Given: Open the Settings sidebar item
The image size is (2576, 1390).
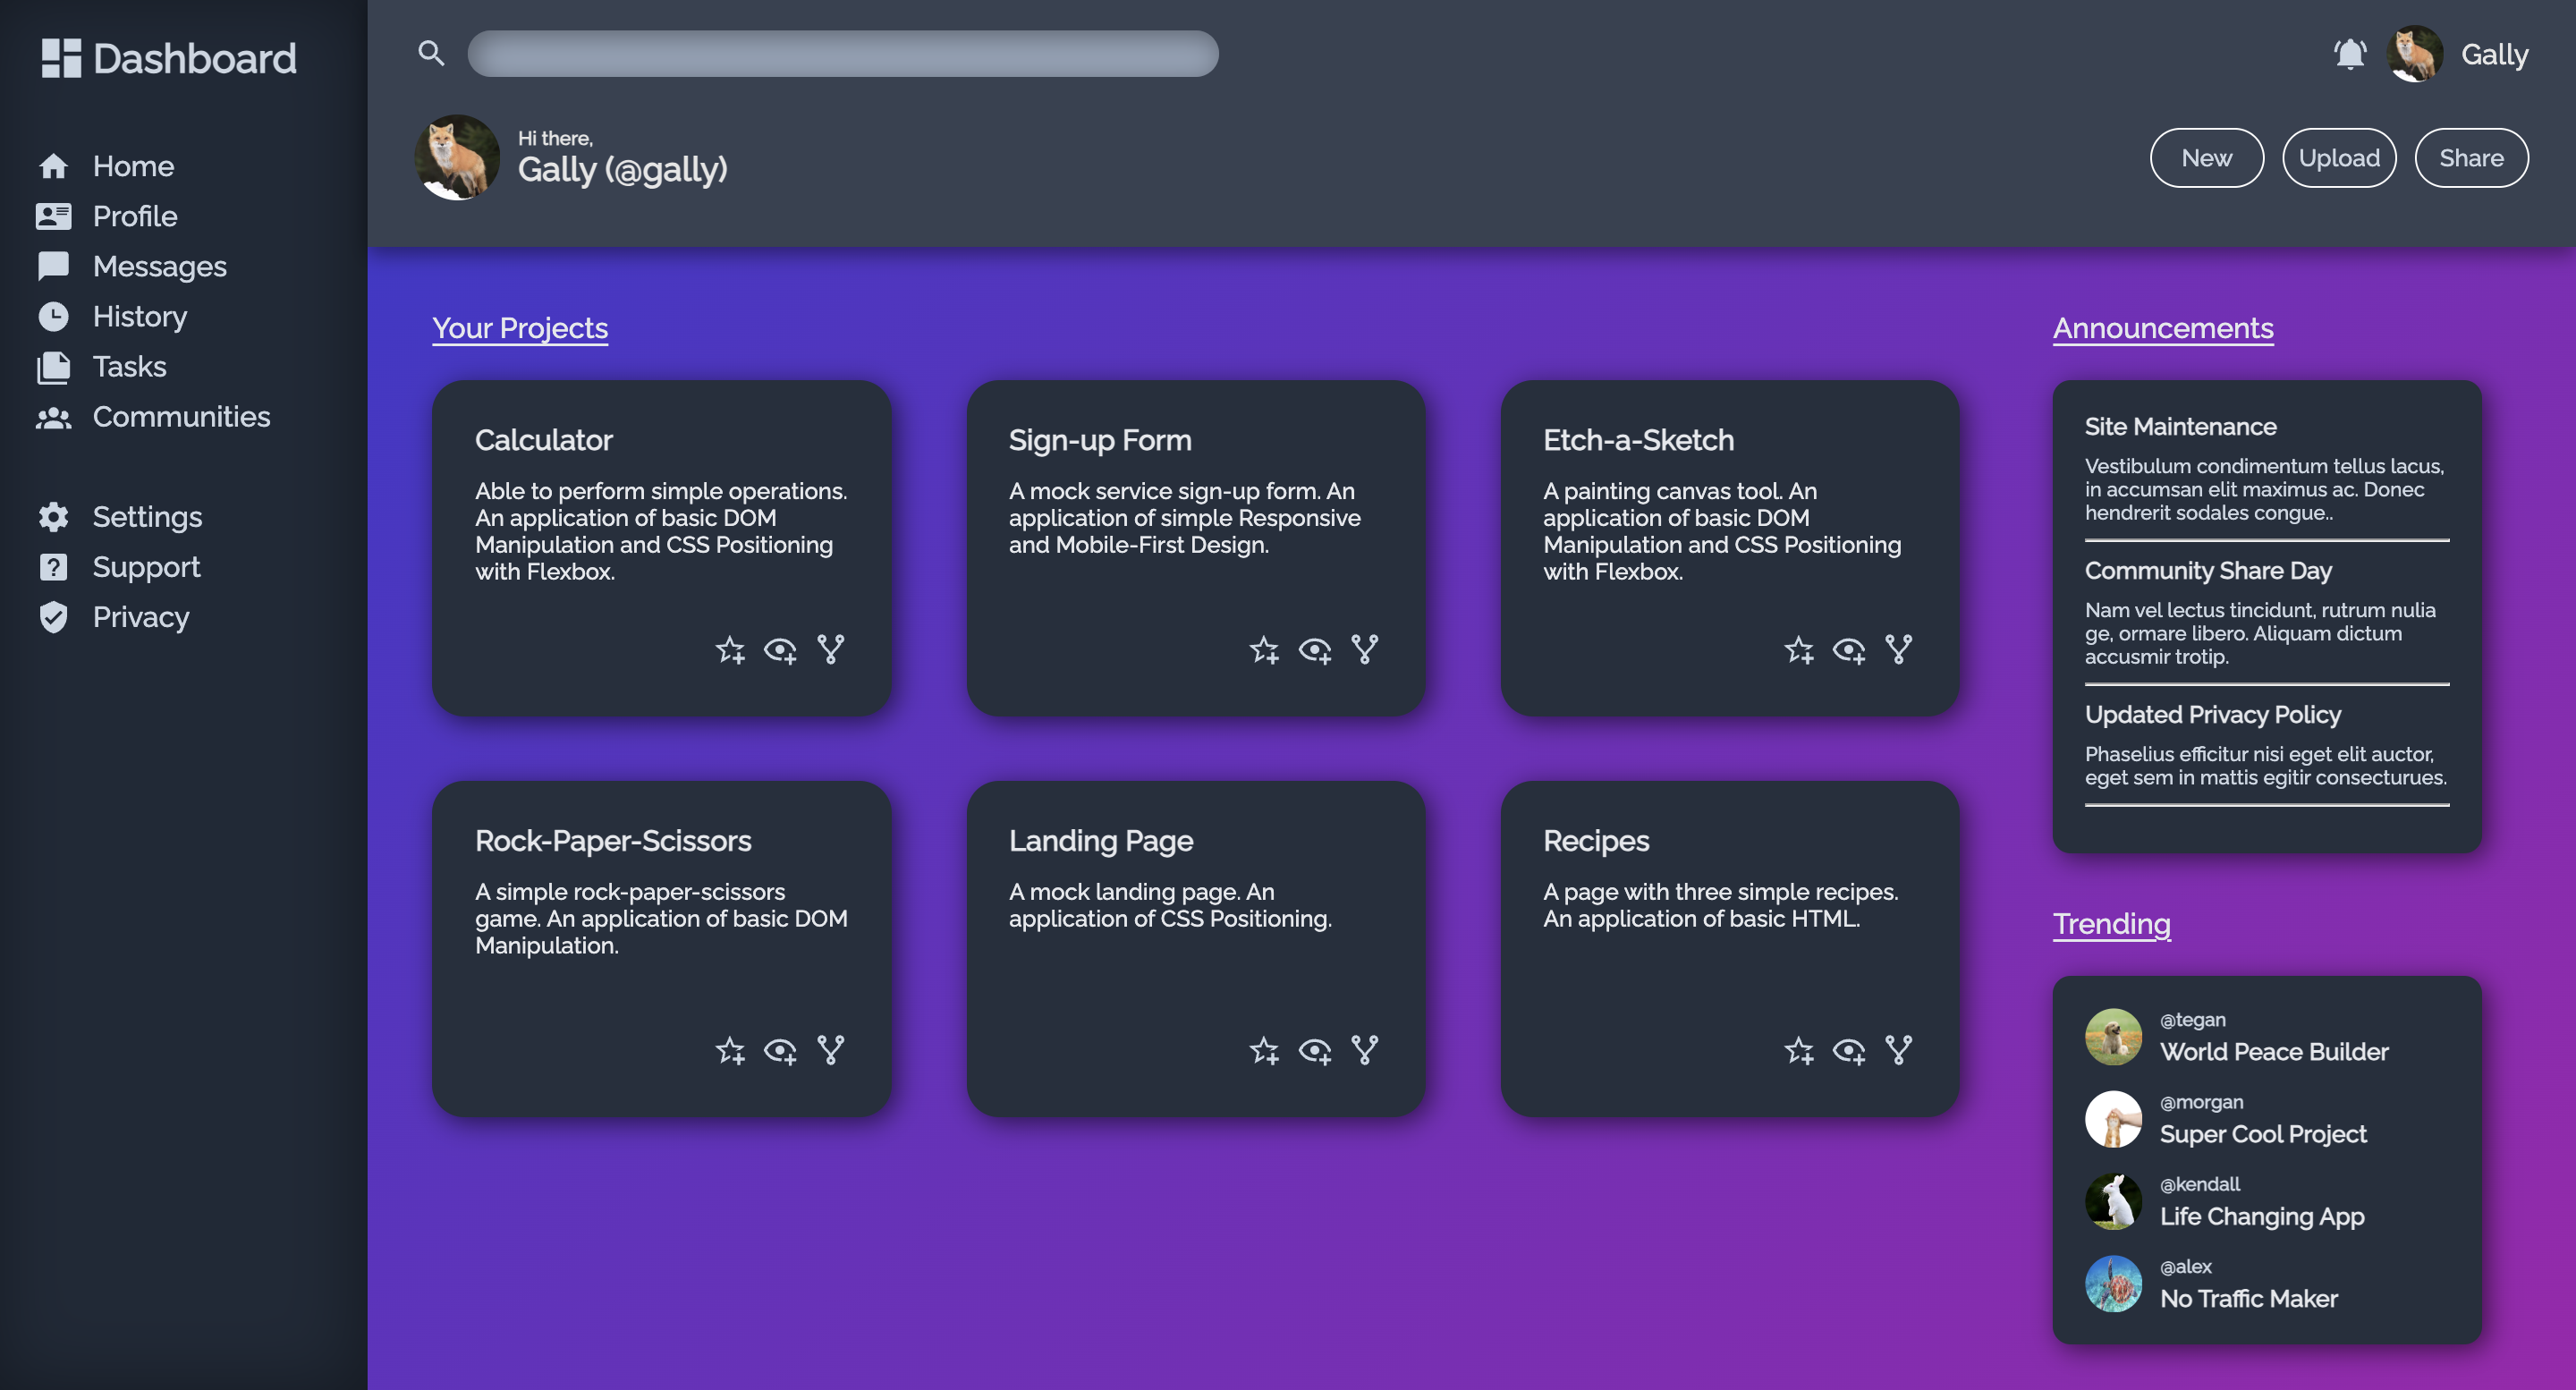Looking at the screenshot, I should 147,516.
